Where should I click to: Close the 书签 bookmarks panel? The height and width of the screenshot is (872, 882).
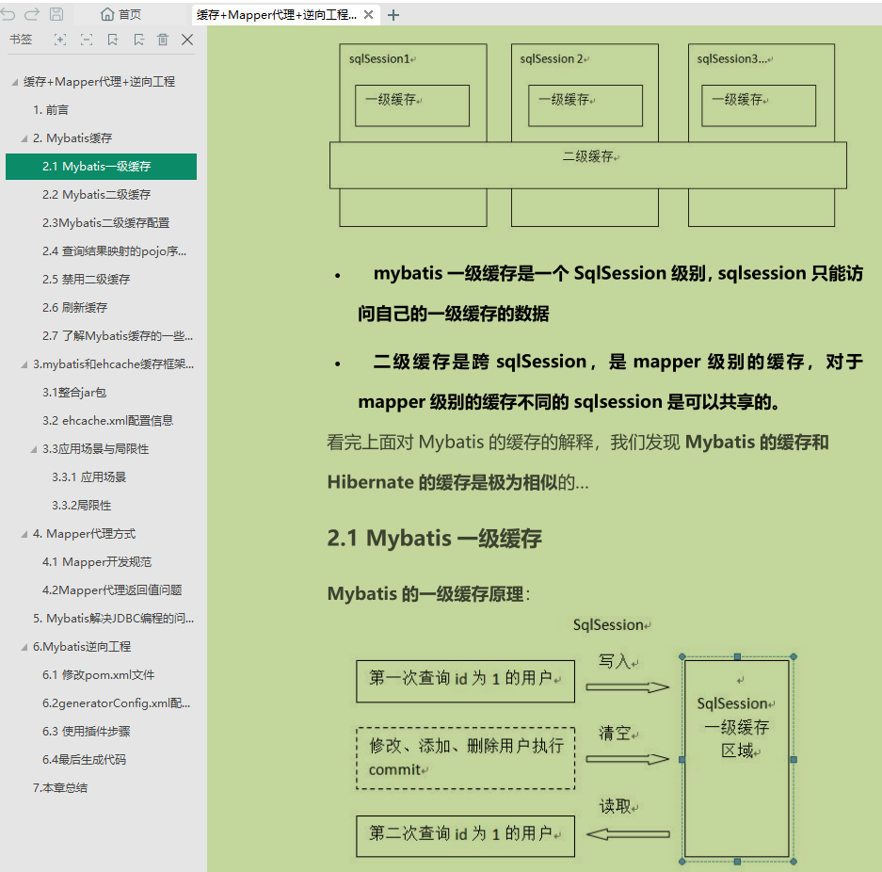[187, 40]
